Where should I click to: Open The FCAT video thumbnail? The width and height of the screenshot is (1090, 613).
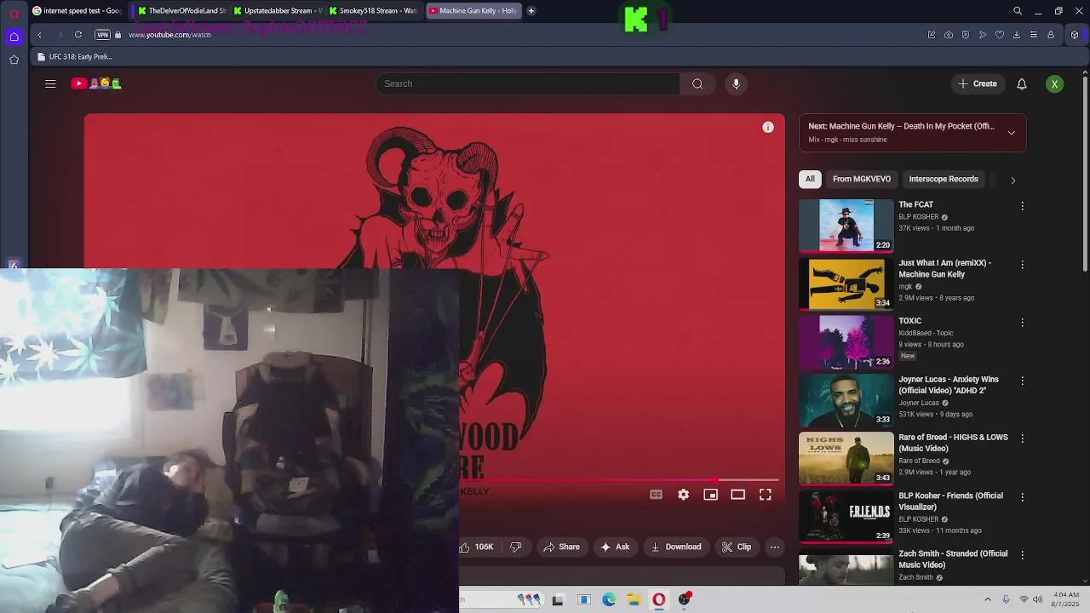[846, 226]
